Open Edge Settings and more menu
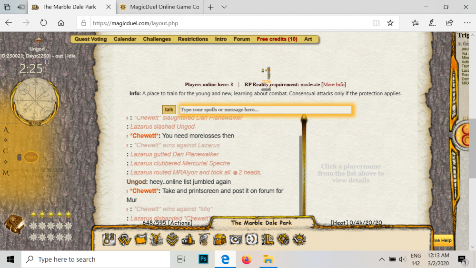 467,23
